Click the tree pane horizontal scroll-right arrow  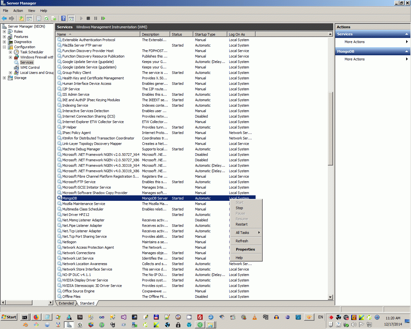51,302
